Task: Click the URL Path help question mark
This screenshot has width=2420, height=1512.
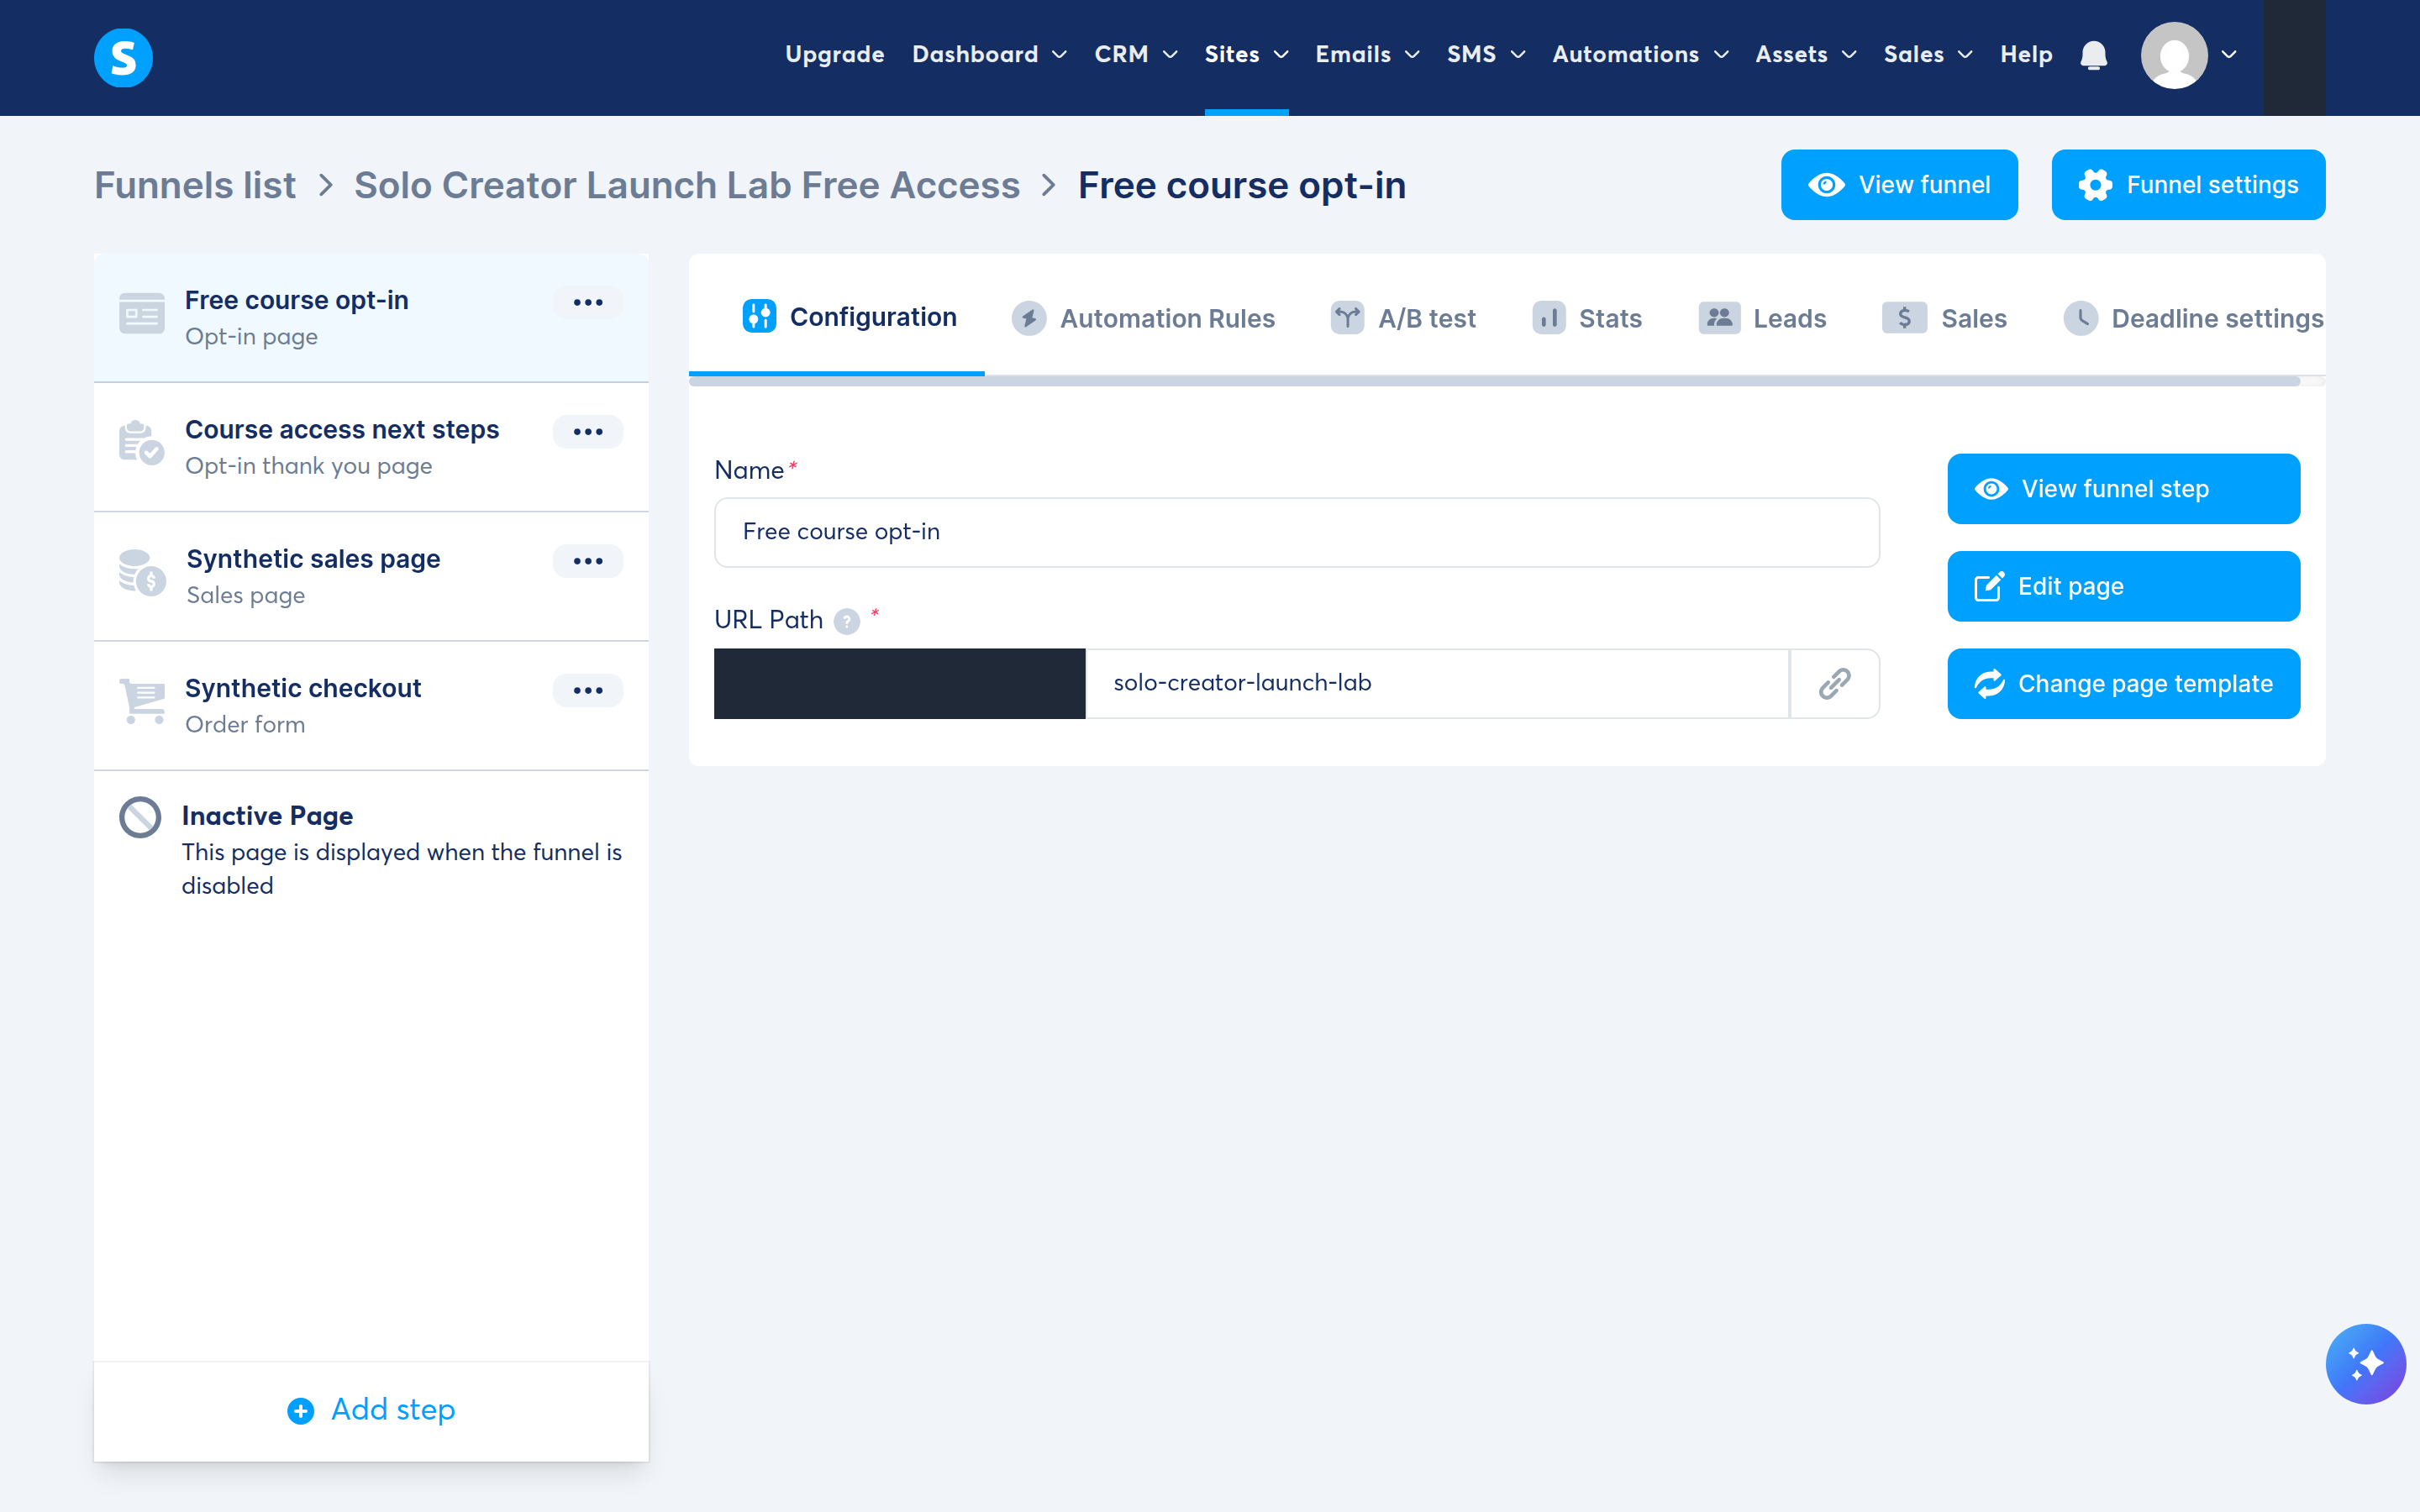Action: click(847, 622)
